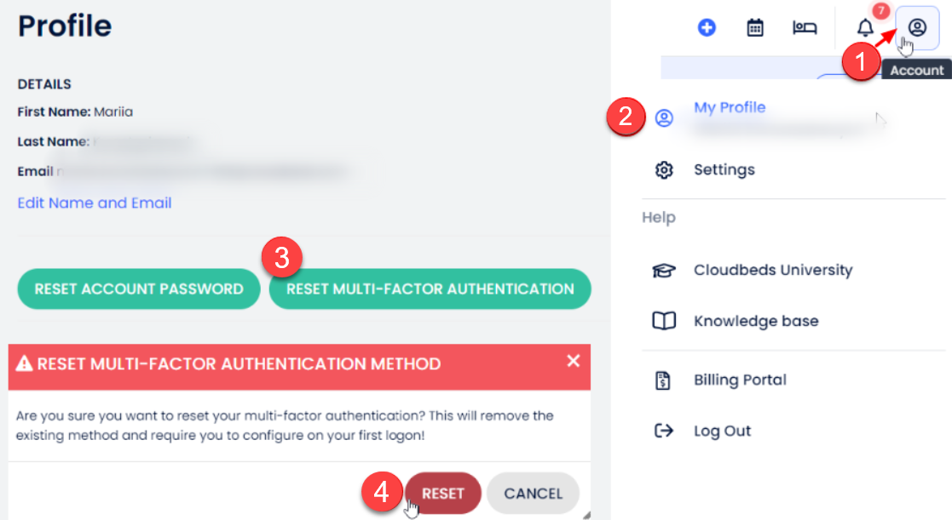Open Cloudbeds University from Help menu
Viewport: 952px width, 520px height.
pyautogui.click(x=773, y=271)
